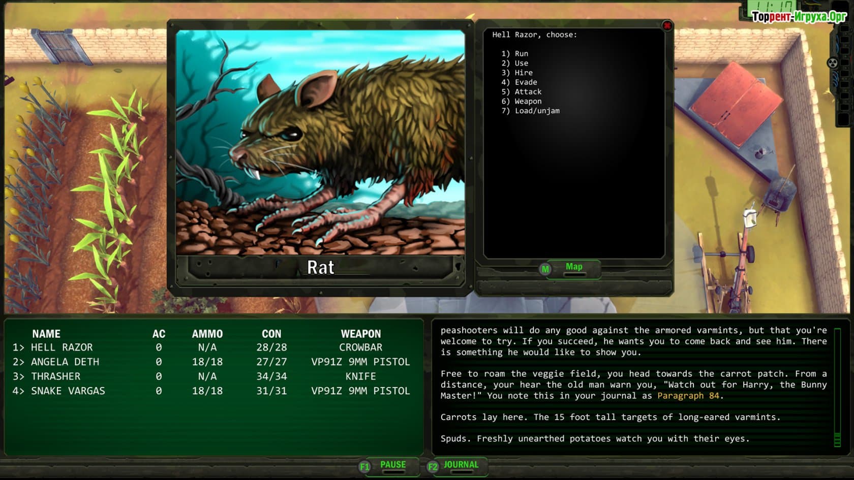
Task: Pick the Evade command
Action: click(x=525, y=82)
